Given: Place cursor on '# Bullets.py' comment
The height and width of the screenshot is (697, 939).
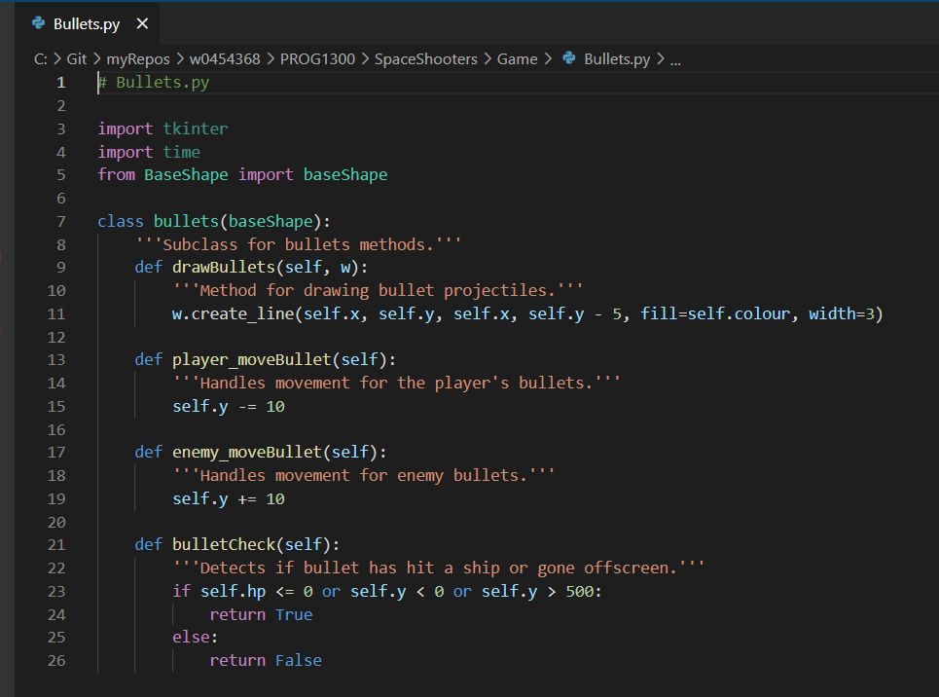Looking at the screenshot, I should [154, 83].
